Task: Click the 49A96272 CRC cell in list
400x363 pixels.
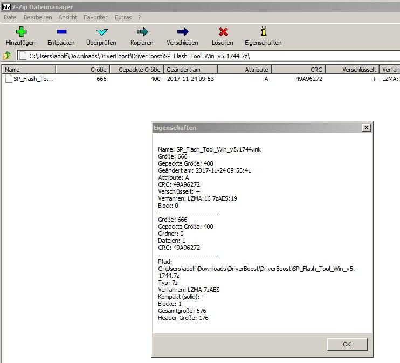Action: (309, 79)
